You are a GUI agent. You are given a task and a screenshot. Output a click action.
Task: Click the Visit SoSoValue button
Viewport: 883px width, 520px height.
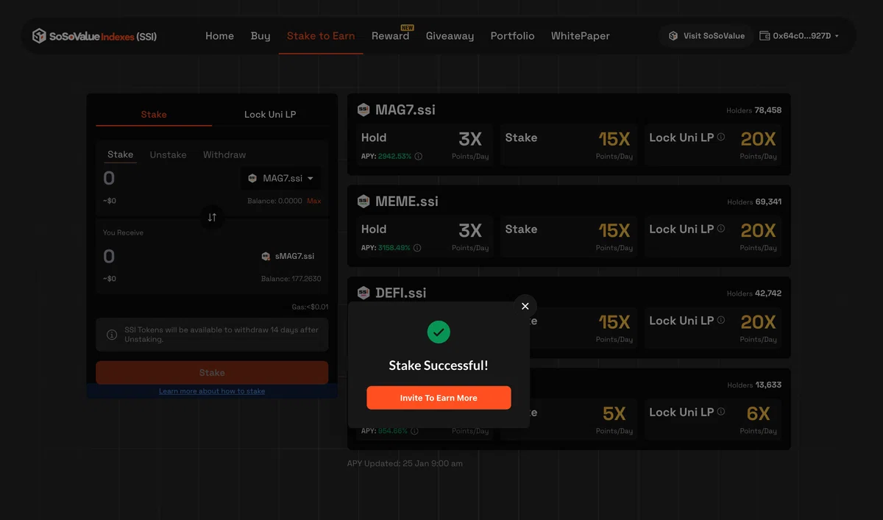coord(706,36)
